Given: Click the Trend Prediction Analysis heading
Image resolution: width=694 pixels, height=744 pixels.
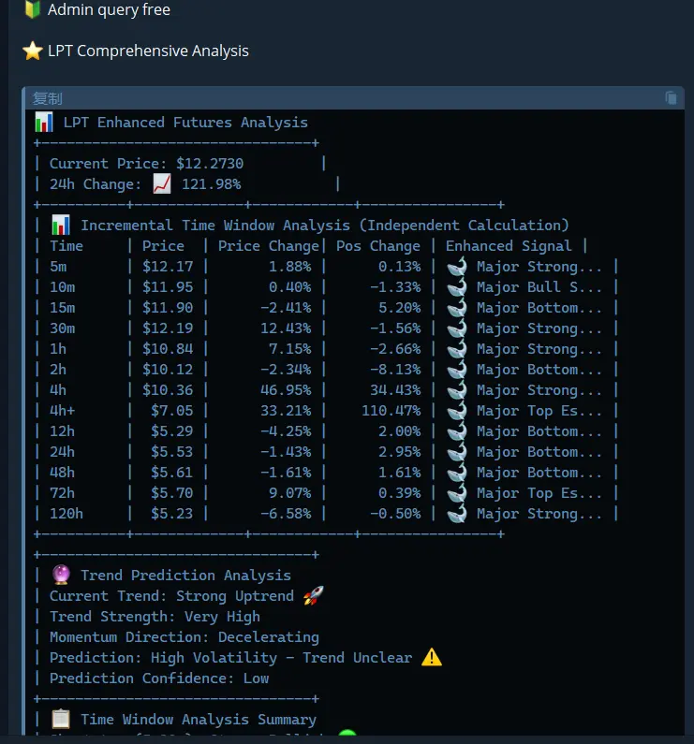Looking at the screenshot, I should coord(185,576).
